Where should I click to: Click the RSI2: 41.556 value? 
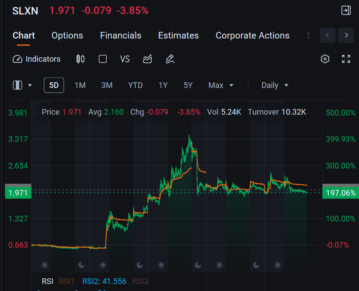[104, 281]
